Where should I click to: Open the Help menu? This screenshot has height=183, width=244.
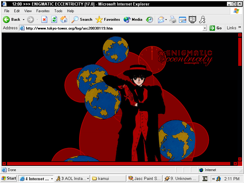click(x=70, y=11)
